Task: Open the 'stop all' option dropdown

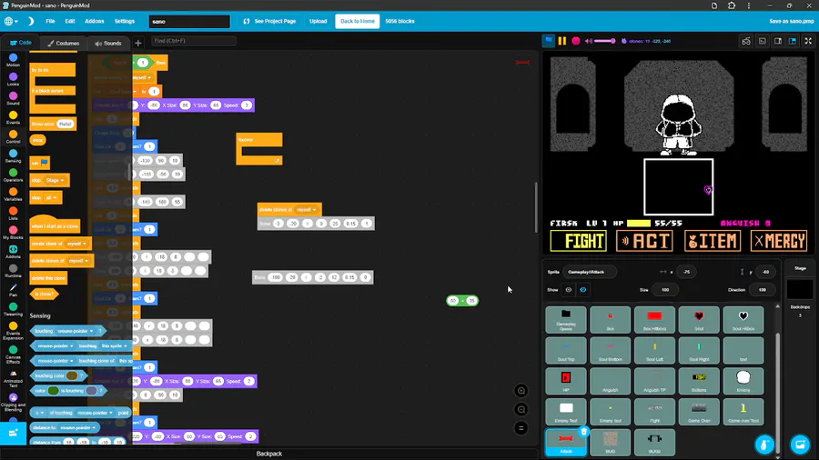Action: [x=51, y=197]
